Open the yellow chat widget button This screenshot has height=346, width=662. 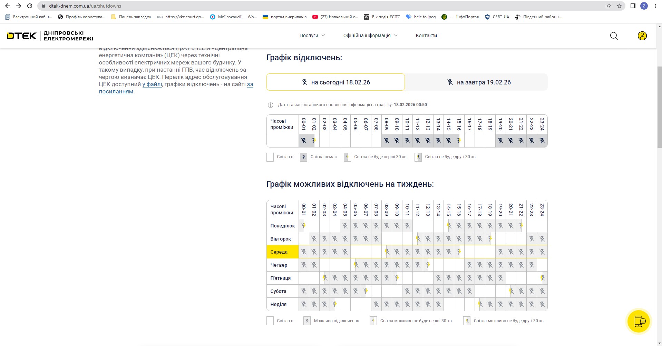click(x=639, y=321)
